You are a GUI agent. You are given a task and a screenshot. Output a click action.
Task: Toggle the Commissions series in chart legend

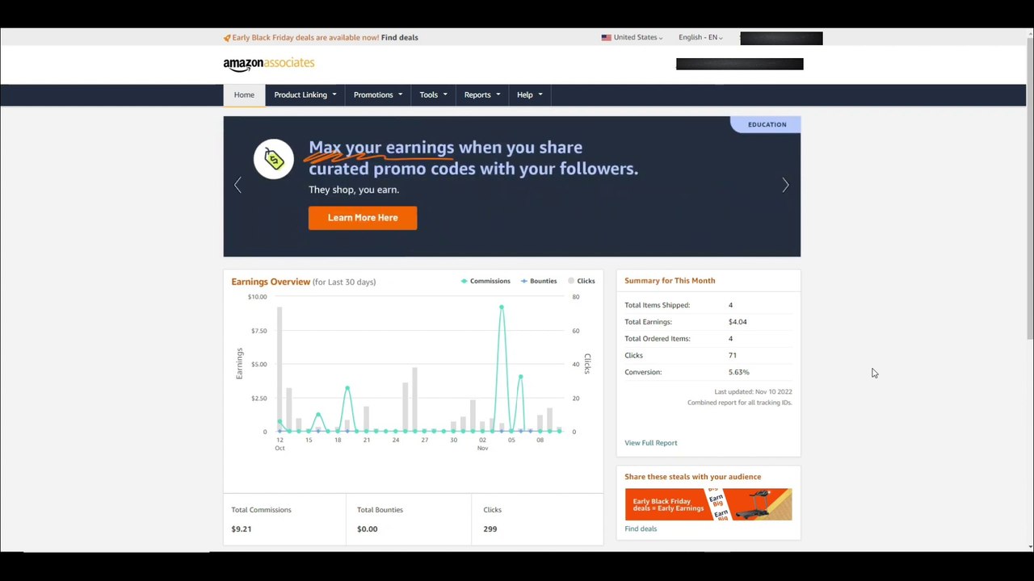point(485,281)
